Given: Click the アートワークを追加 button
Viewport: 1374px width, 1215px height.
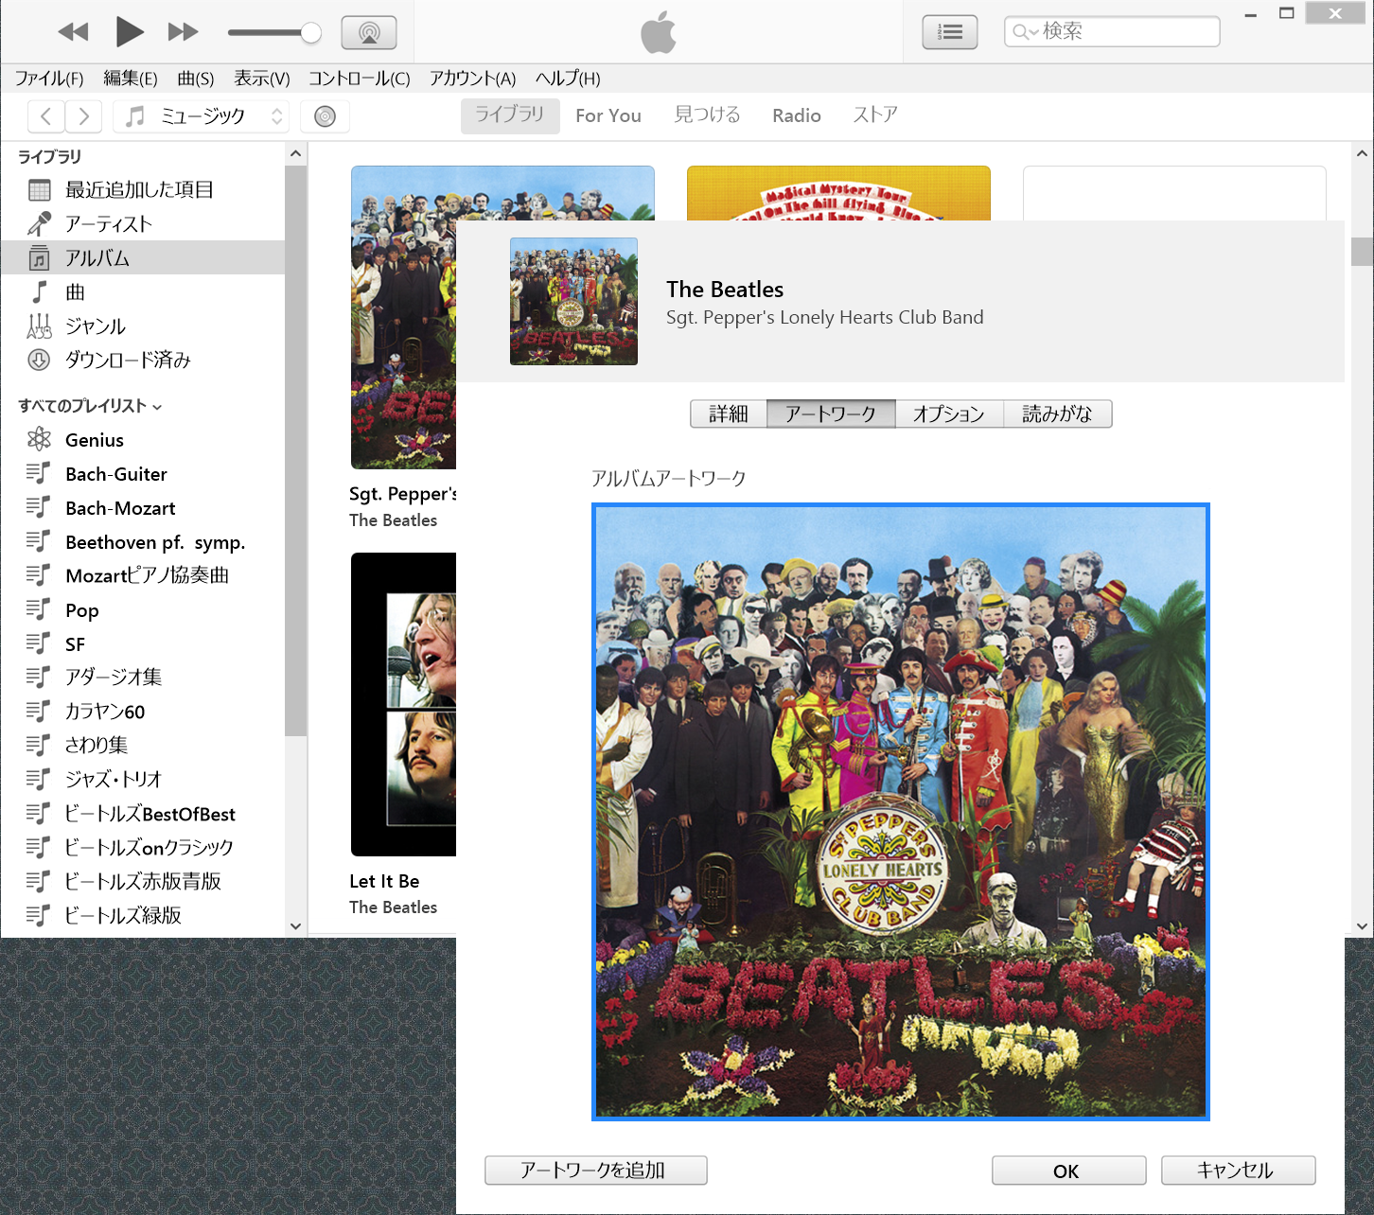Looking at the screenshot, I should [x=595, y=1171].
